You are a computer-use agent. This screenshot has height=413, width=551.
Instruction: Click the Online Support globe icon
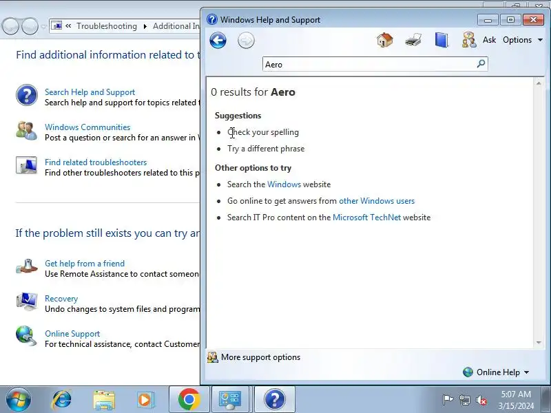(x=26, y=336)
